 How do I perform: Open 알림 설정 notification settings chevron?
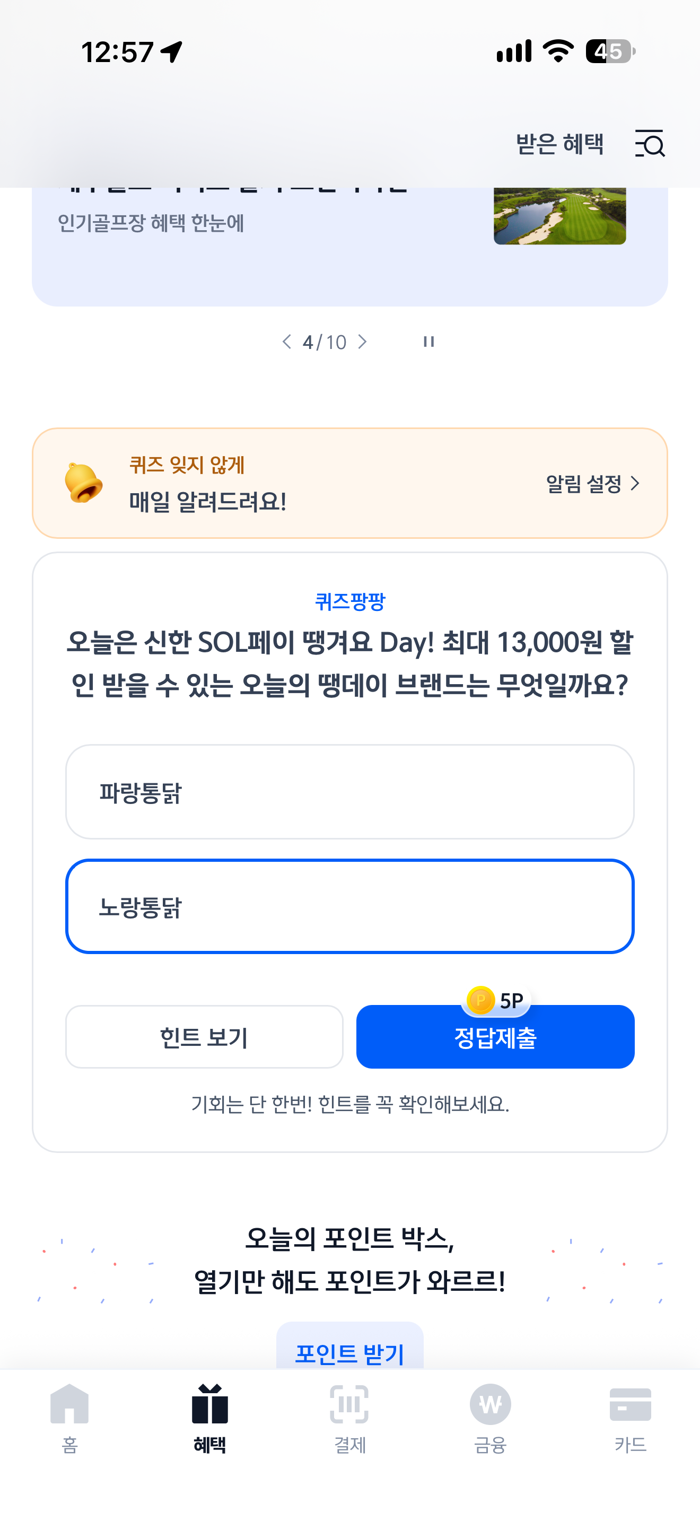(592, 484)
